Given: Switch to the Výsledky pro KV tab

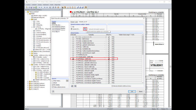Looking at the screenshot, I should tap(83, 22).
